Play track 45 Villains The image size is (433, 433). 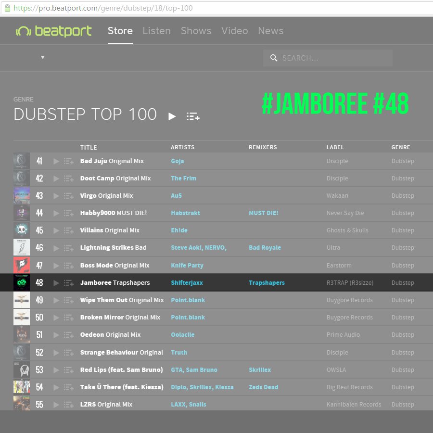56,230
